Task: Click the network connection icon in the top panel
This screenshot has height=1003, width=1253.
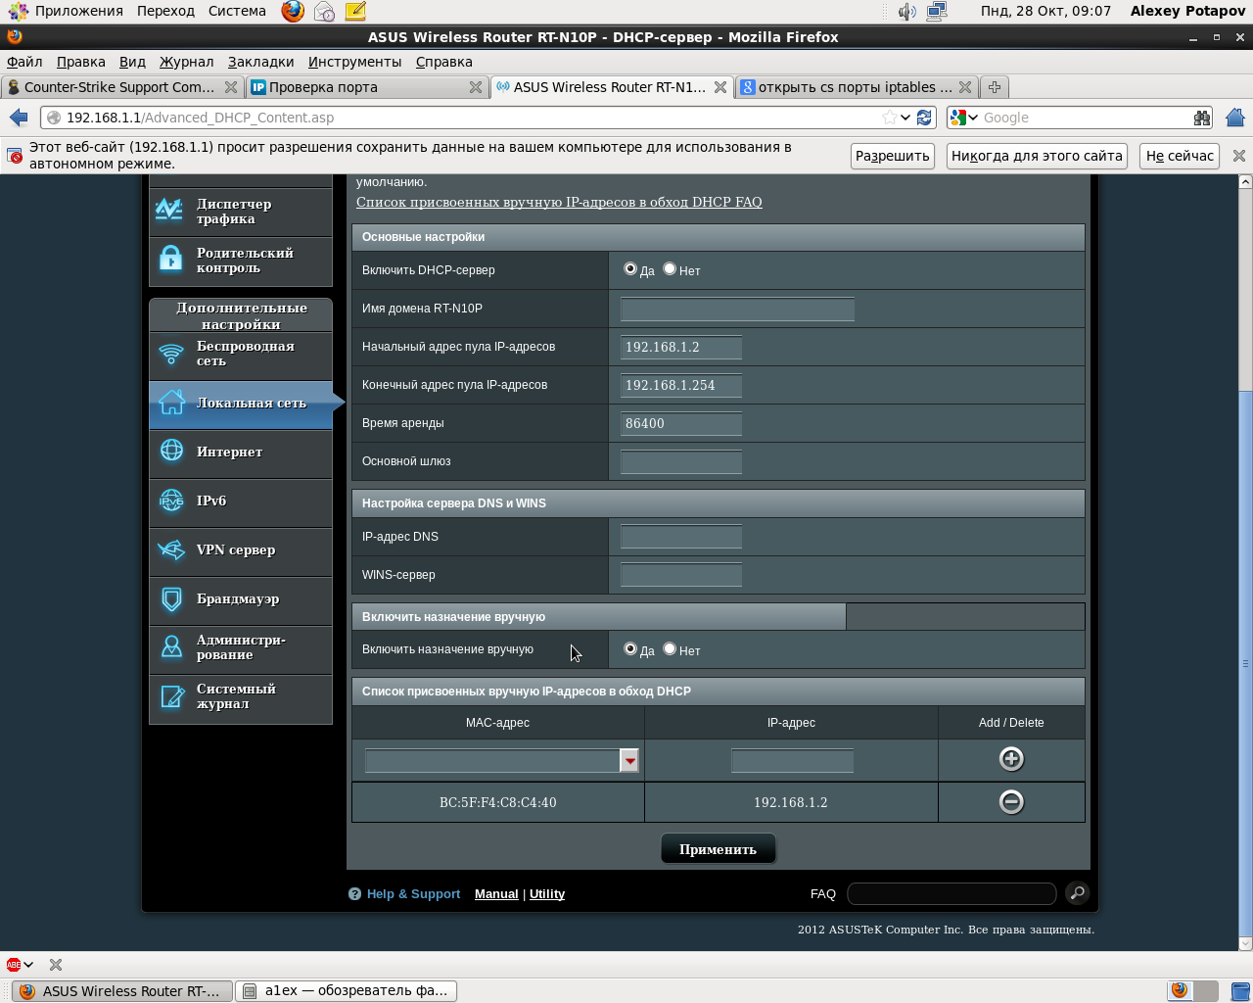Action: point(937,12)
